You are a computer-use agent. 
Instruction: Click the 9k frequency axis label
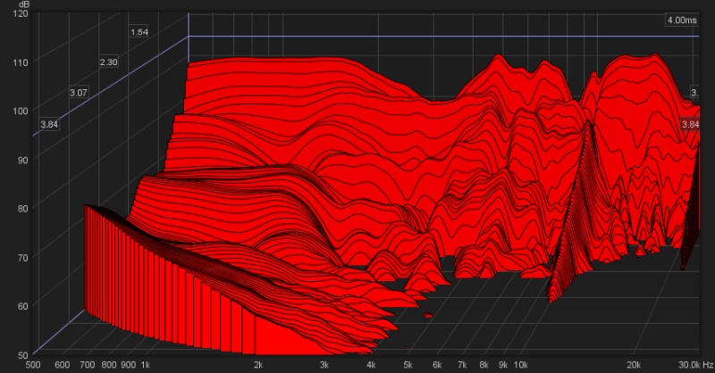pos(503,365)
